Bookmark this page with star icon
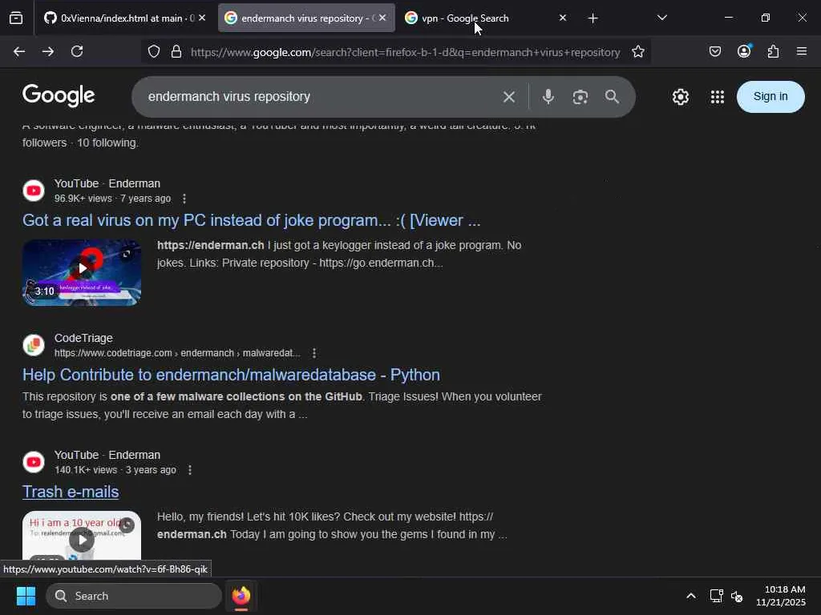Screen dimensions: 821x615 (637, 52)
